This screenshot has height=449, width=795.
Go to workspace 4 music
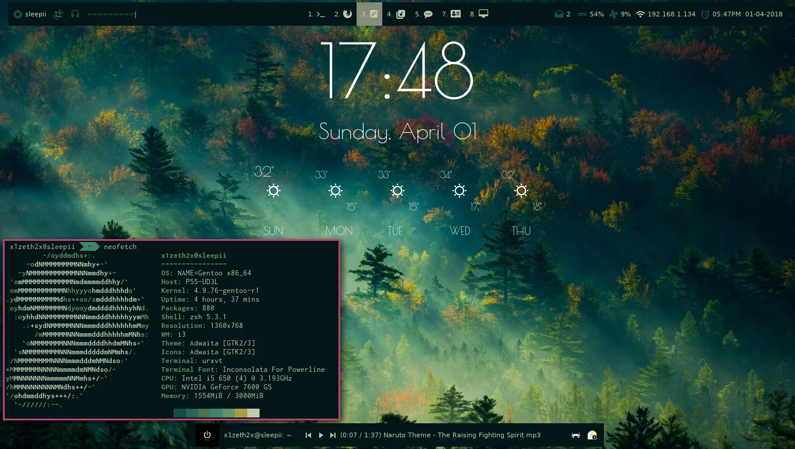[396, 13]
